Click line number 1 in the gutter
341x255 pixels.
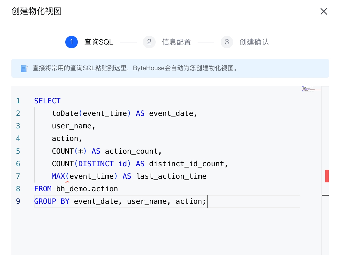[x=18, y=101]
